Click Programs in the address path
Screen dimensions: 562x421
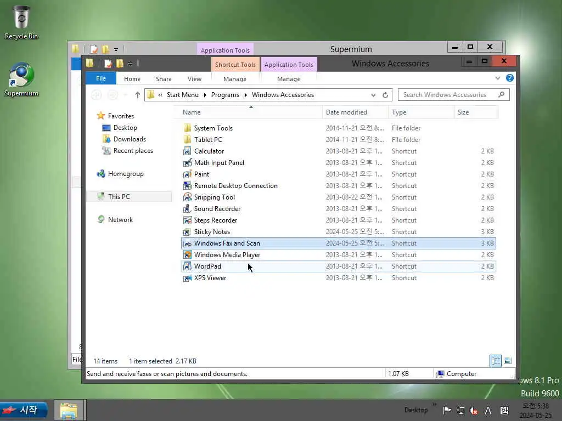tap(225, 95)
